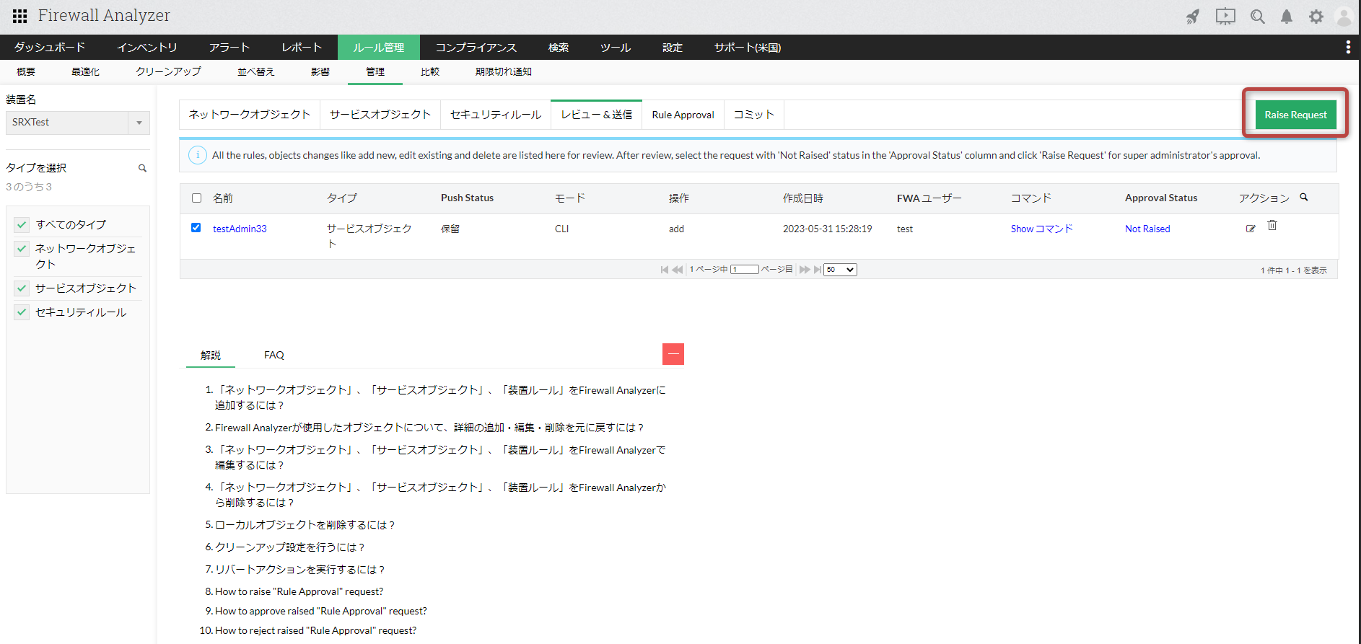
Task: Click the Raise Request button
Action: [1295, 115]
